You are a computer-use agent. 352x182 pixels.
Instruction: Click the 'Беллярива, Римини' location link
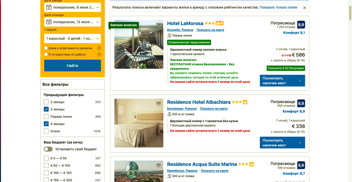(x=182, y=109)
